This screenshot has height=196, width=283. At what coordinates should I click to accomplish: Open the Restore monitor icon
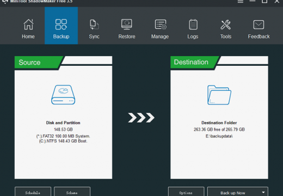(x=127, y=24)
